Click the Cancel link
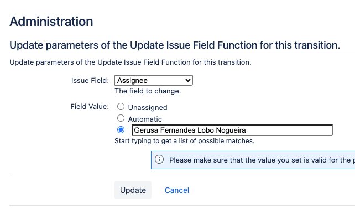355x209 pixels. 177,190
